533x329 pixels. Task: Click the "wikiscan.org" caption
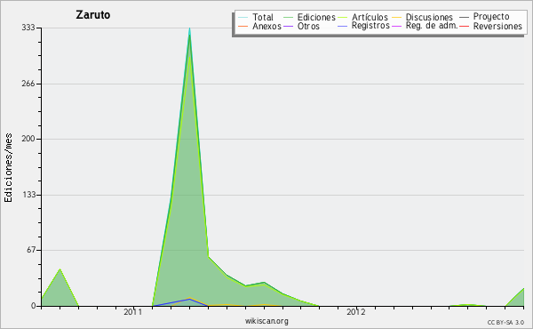pos(266,321)
